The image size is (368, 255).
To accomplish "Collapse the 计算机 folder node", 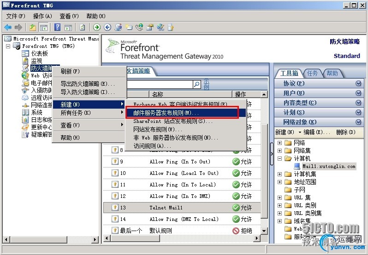I will (279, 158).
